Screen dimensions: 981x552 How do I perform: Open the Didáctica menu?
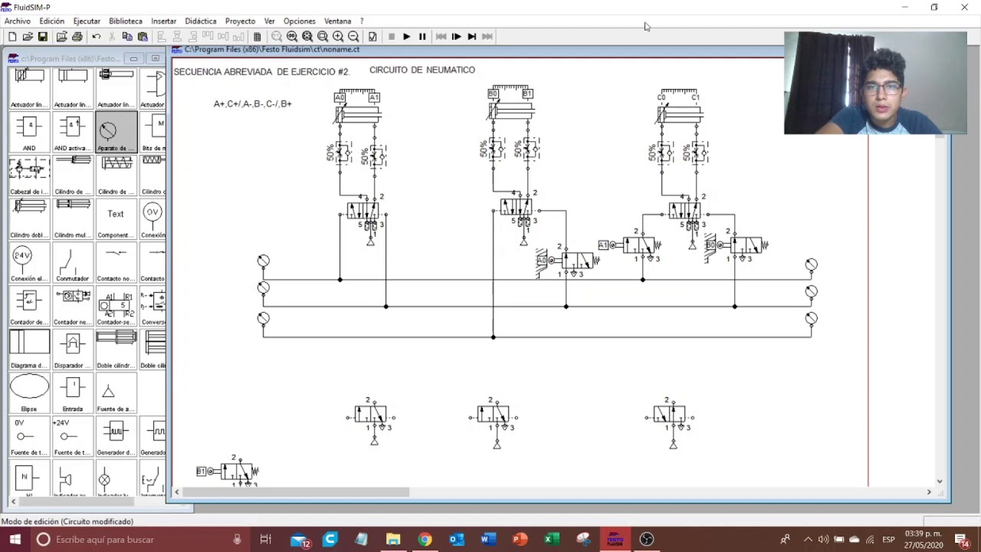pyautogui.click(x=201, y=21)
